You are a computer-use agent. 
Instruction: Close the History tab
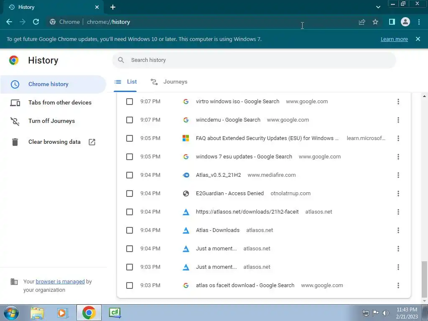tap(97, 7)
